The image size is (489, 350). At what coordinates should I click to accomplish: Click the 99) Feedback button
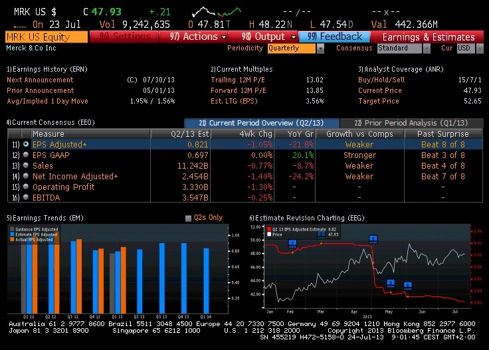[334, 37]
